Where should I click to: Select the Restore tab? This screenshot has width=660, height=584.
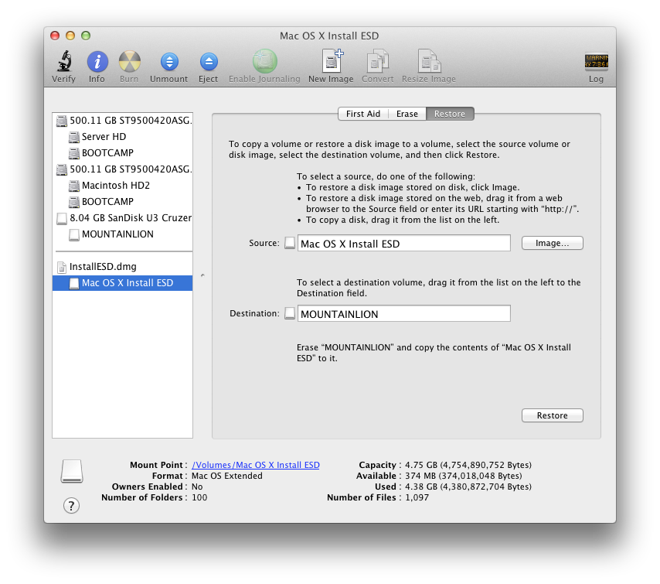click(x=449, y=114)
